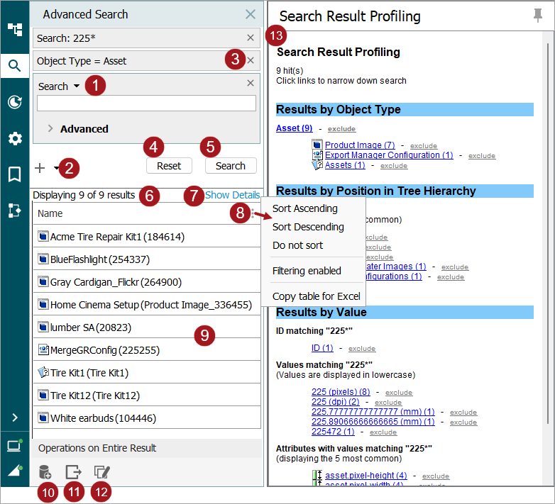The height and width of the screenshot is (504, 555).
Task: Remove the 'Search: 225*' criterion
Action: [x=250, y=38]
